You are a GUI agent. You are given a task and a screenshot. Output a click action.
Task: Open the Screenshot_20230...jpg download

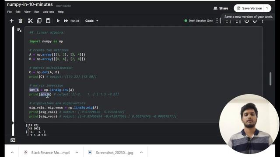(115, 153)
